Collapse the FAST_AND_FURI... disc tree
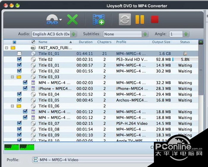This screenshot has width=208, height=167. [7, 48]
